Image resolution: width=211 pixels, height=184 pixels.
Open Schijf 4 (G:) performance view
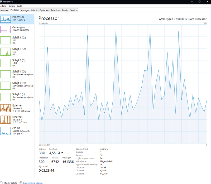tap(17, 74)
